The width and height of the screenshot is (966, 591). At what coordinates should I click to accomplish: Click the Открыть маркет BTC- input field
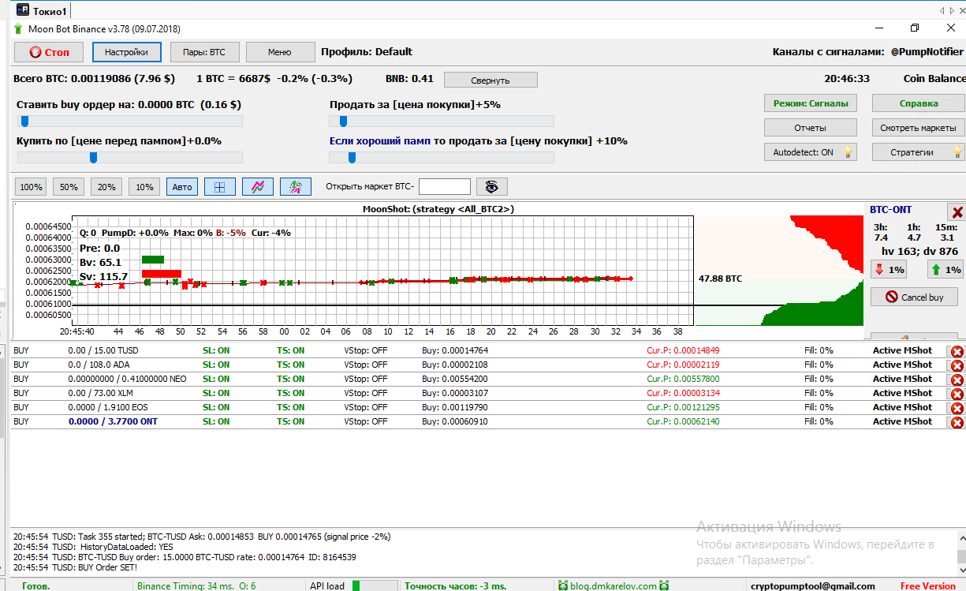coord(444,187)
